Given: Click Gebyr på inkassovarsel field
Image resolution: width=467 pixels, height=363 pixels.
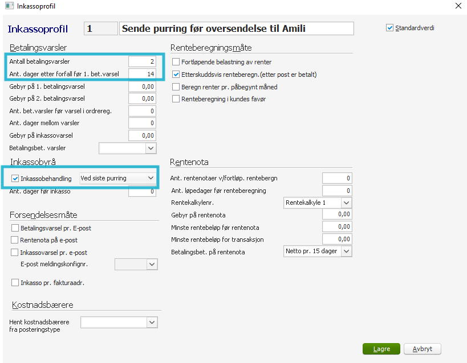Looking at the screenshot, I should (143, 135).
